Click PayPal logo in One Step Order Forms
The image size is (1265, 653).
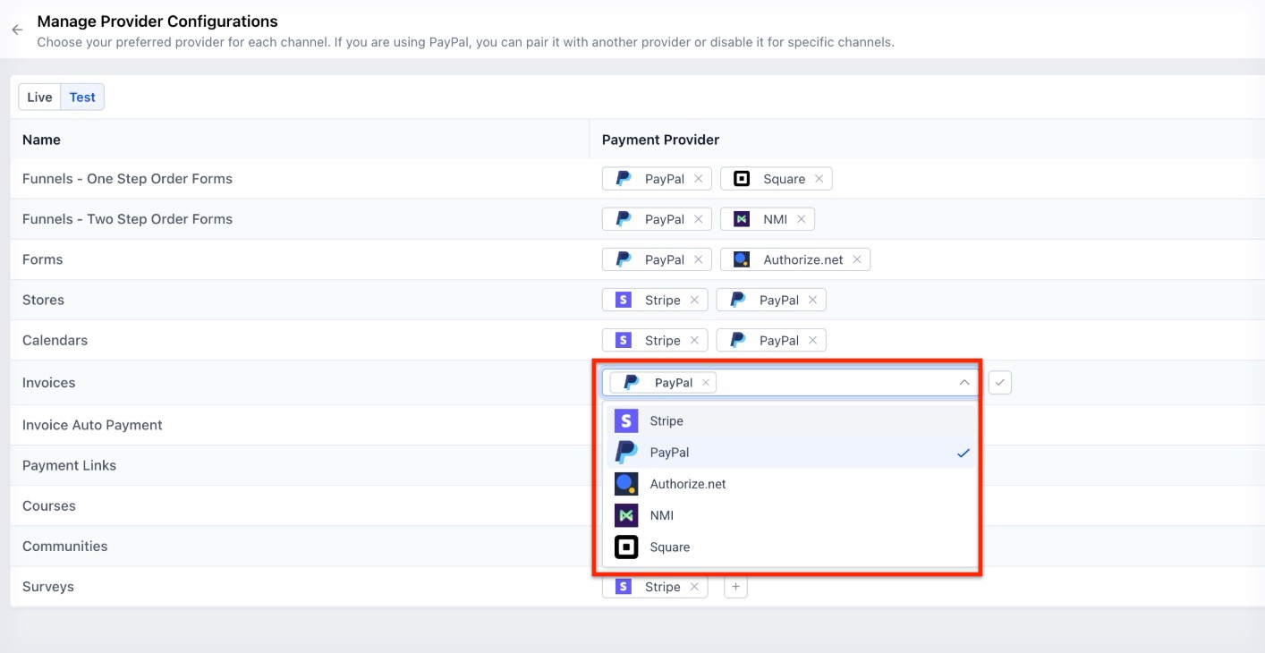tap(624, 179)
